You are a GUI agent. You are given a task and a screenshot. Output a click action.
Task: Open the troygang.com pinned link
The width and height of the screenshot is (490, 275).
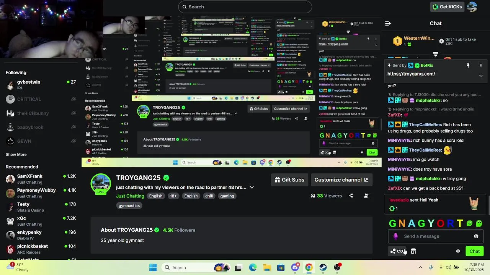click(411, 74)
